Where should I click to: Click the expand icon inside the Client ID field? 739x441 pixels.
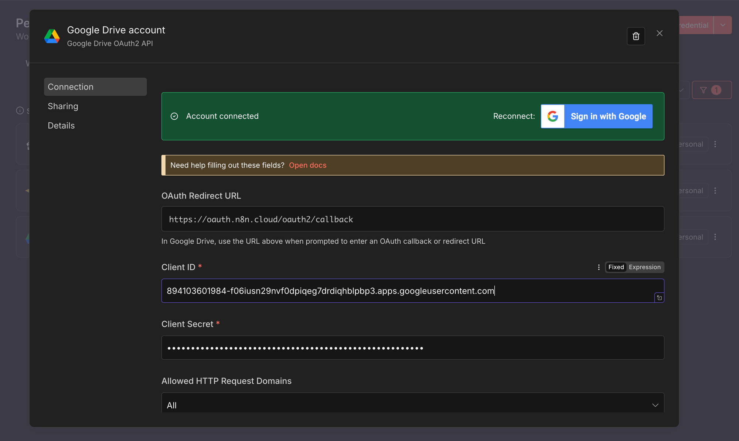click(659, 298)
